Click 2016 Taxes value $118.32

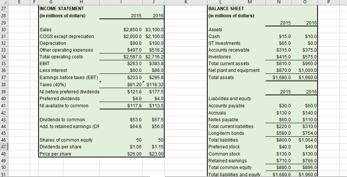coord(155,84)
